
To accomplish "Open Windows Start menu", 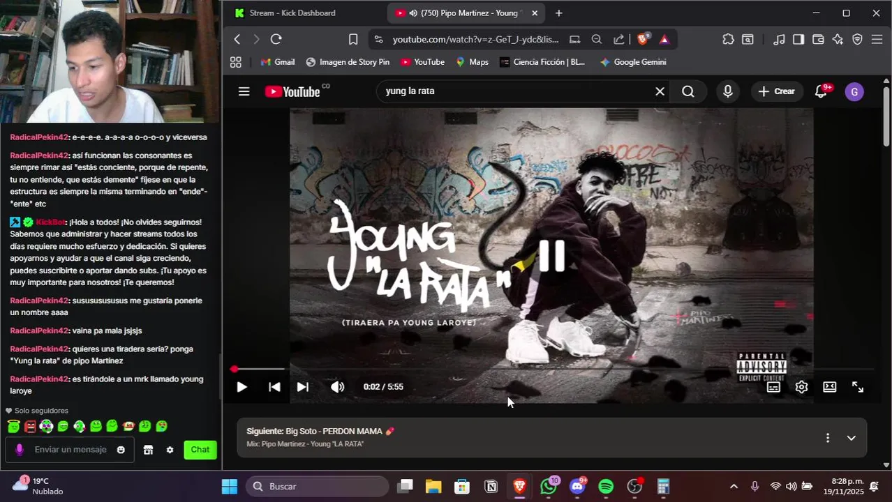I will (230, 486).
